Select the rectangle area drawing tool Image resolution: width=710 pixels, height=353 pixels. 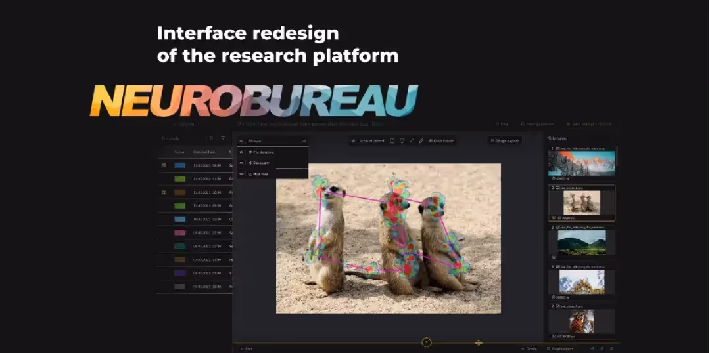click(x=392, y=140)
